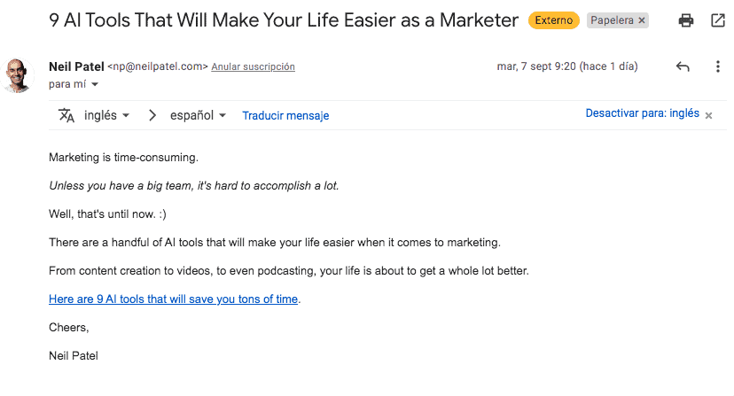Image resolution: width=734 pixels, height=396 pixels.
Task: Click the translate icon beside inglés
Action: (66, 115)
